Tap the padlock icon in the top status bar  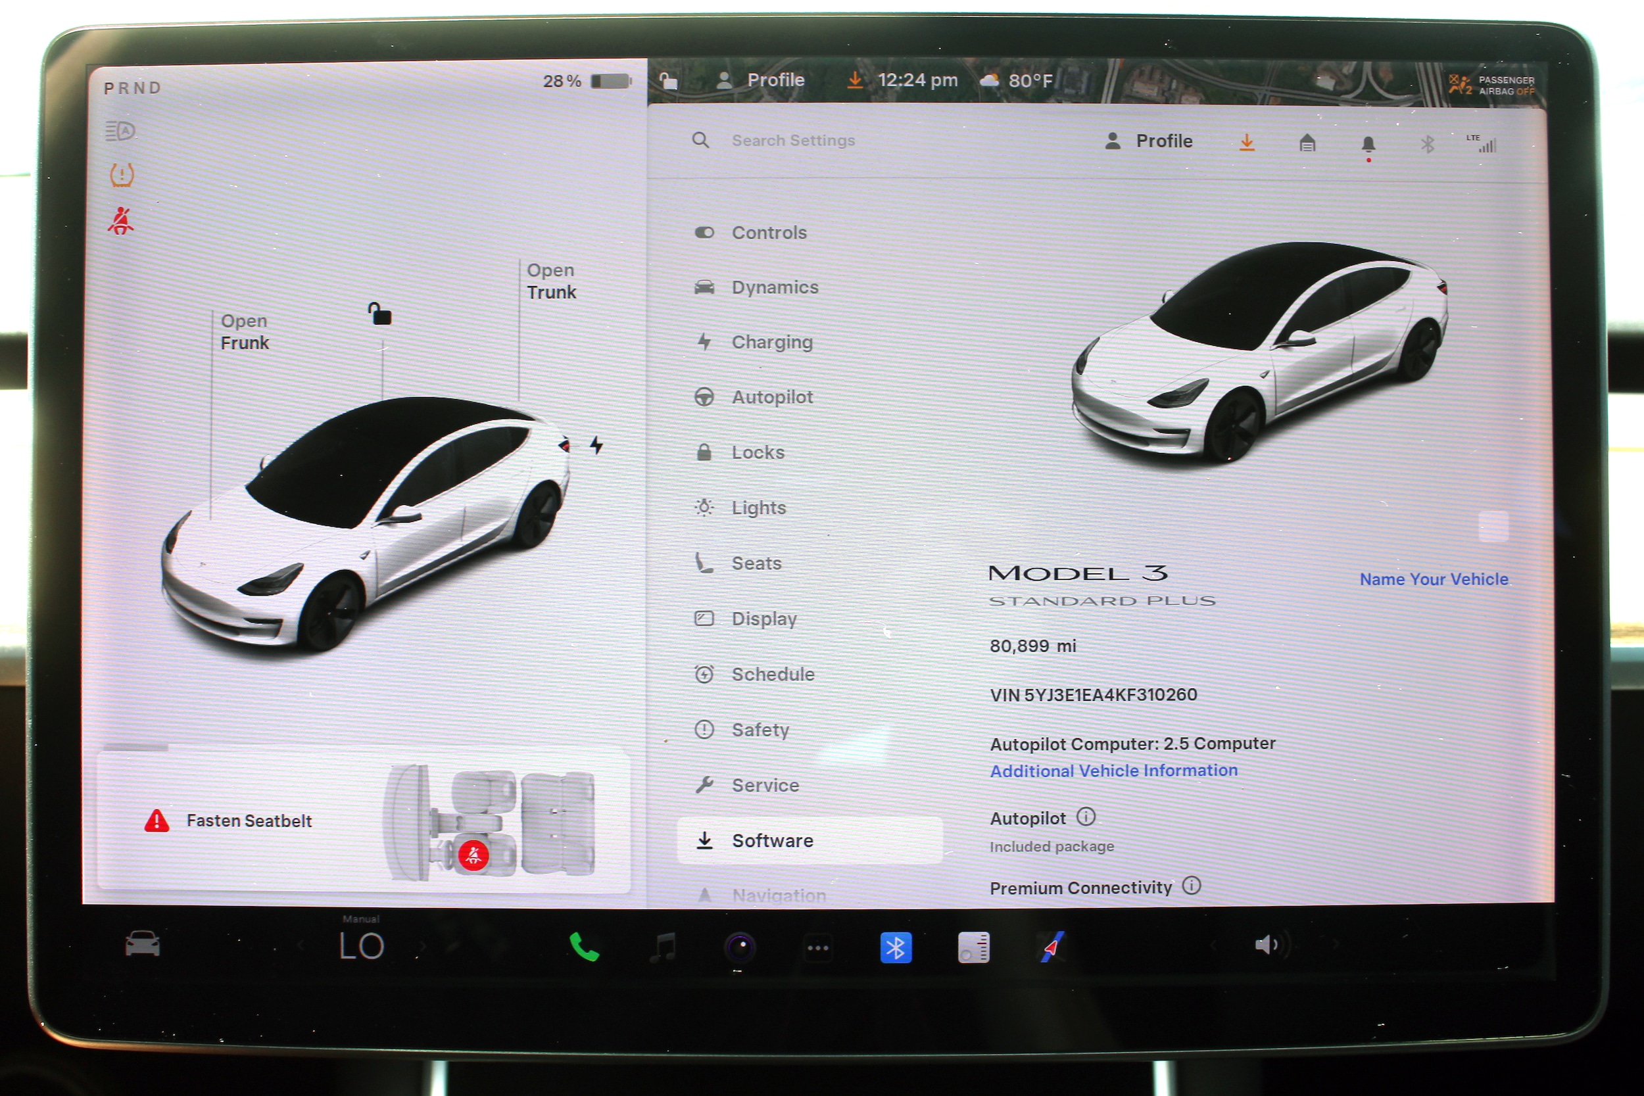667,81
